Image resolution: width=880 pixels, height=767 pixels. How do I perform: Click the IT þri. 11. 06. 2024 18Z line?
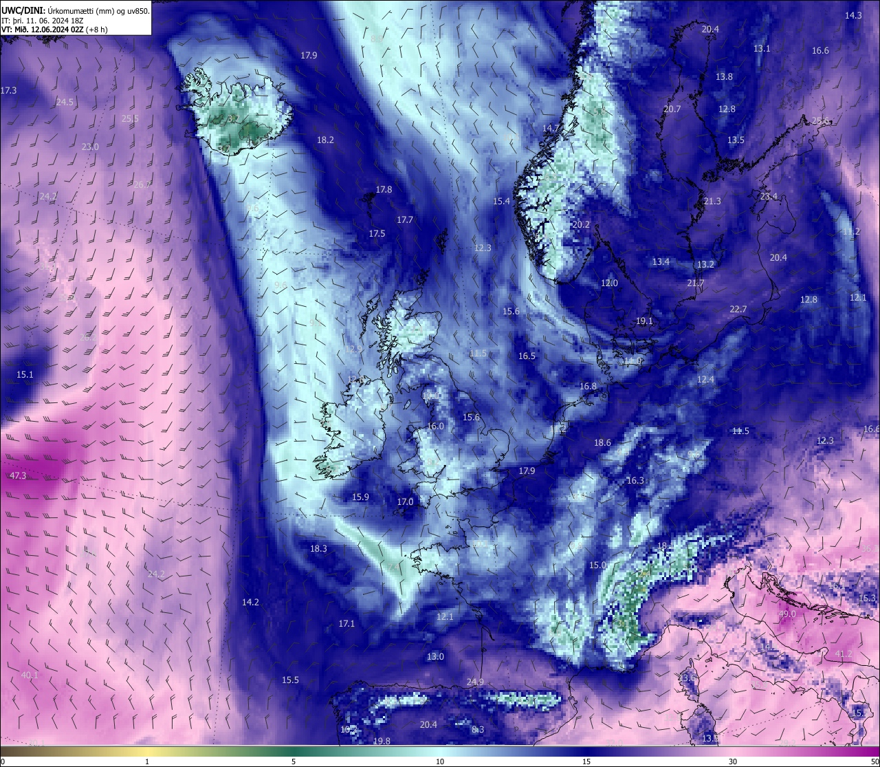(x=43, y=21)
